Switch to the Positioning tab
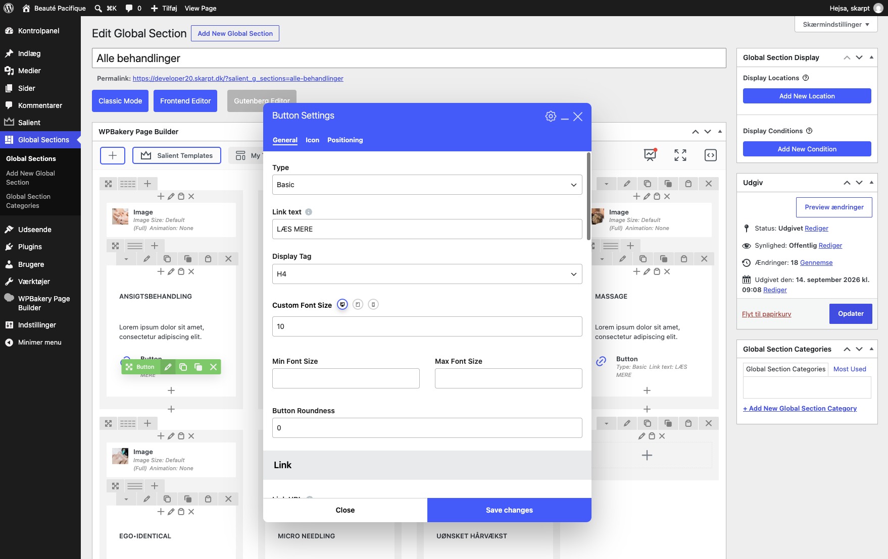Screen dimensions: 888x559 pyautogui.click(x=345, y=140)
